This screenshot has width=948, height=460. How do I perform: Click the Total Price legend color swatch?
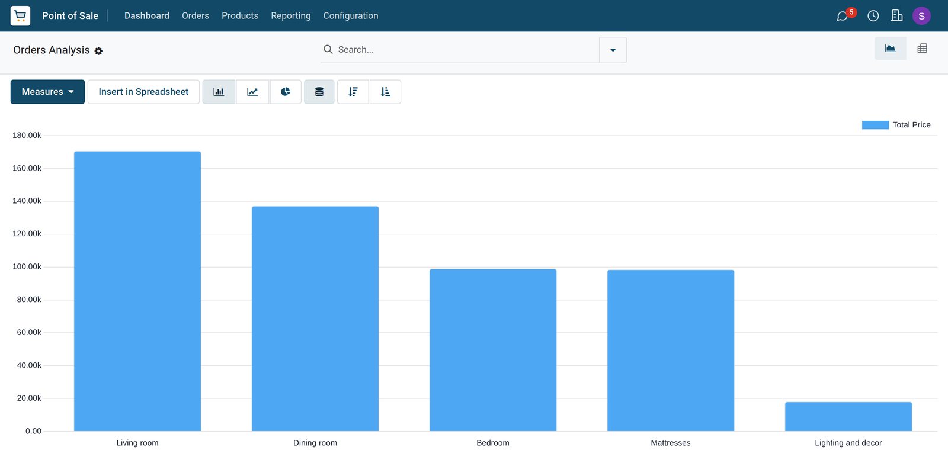(875, 125)
